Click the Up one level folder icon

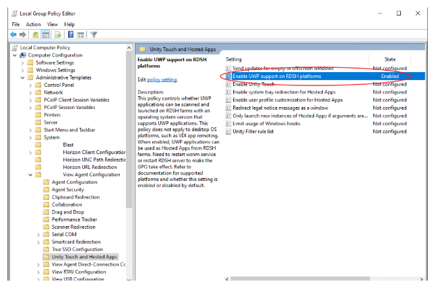tap(36, 34)
